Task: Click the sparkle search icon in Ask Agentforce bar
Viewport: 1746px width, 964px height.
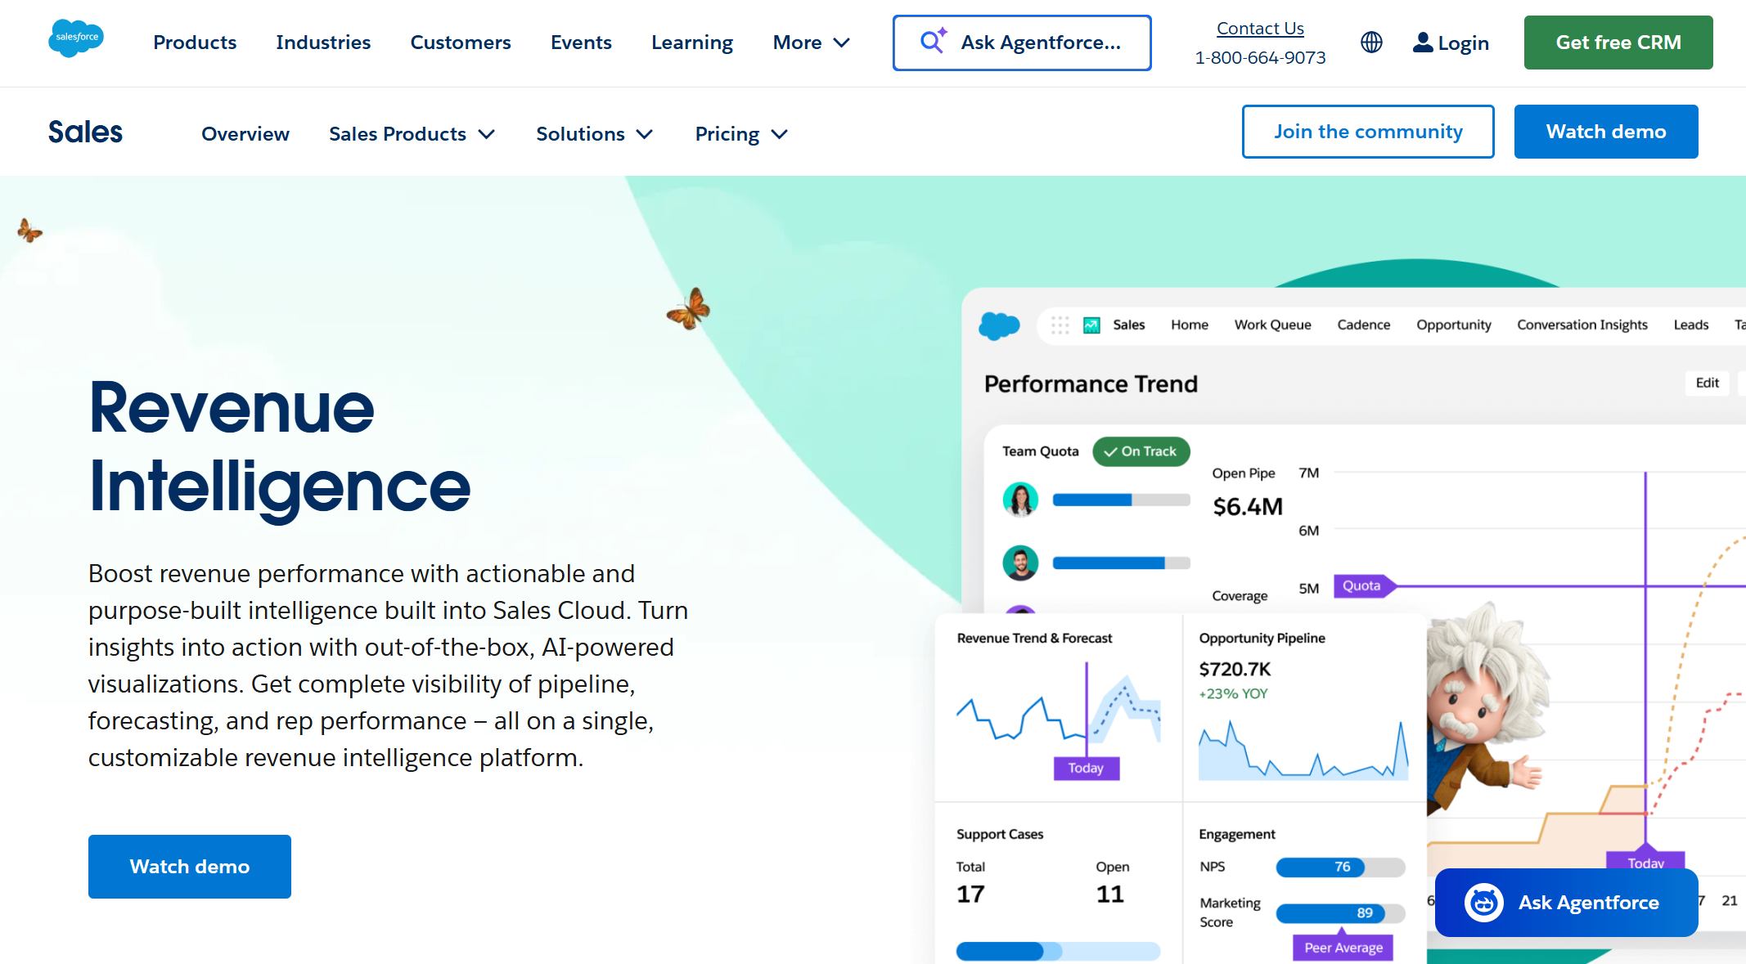Action: pyautogui.click(x=931, y=42)
